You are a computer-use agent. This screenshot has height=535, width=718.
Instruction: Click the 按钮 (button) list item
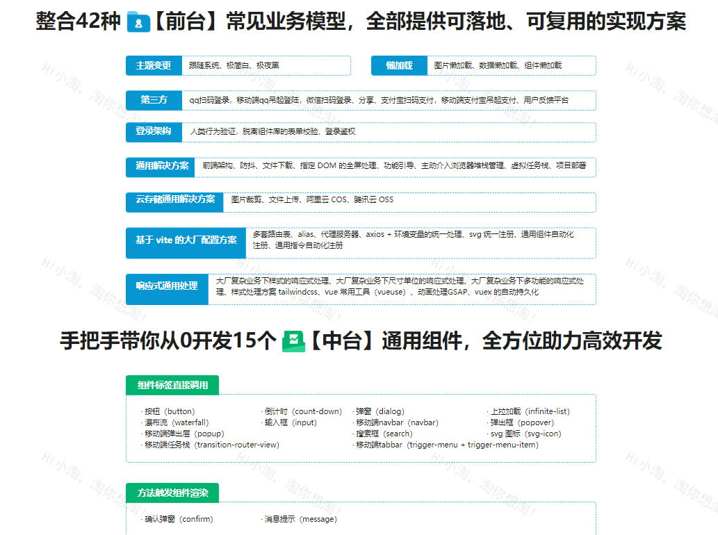[169, 411]
